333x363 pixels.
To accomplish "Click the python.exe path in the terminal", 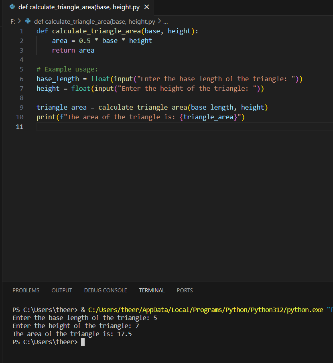I will [205, 310].
